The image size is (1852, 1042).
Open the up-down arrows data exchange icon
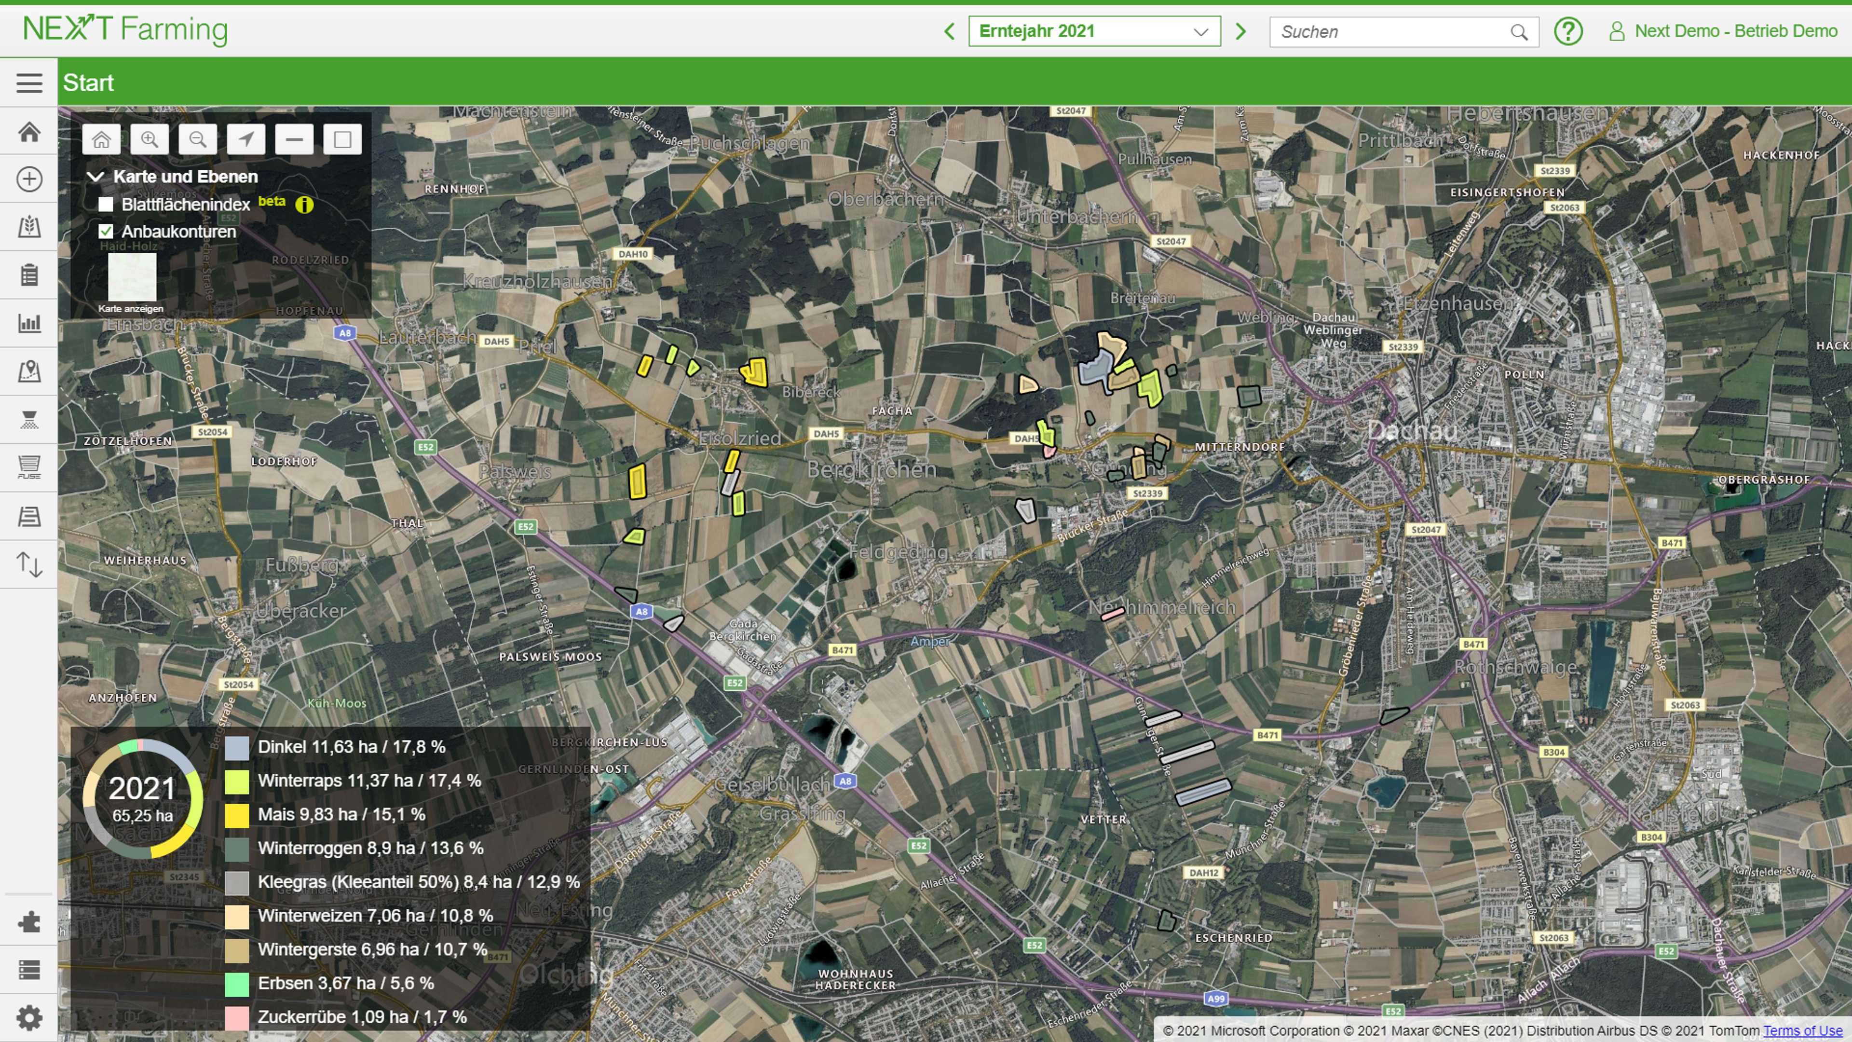(x=29, y=564)
